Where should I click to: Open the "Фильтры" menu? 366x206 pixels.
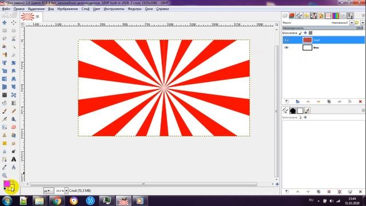pyautogui.click(x=135, y=9)
